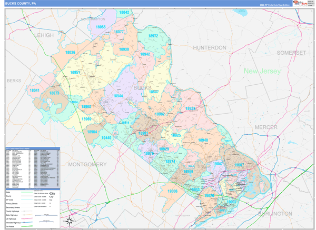The width and height of the screenshot is (316, 230).
Task: Click the Montgomery county label
Action: pyautogui.click(x=87, y=164)
